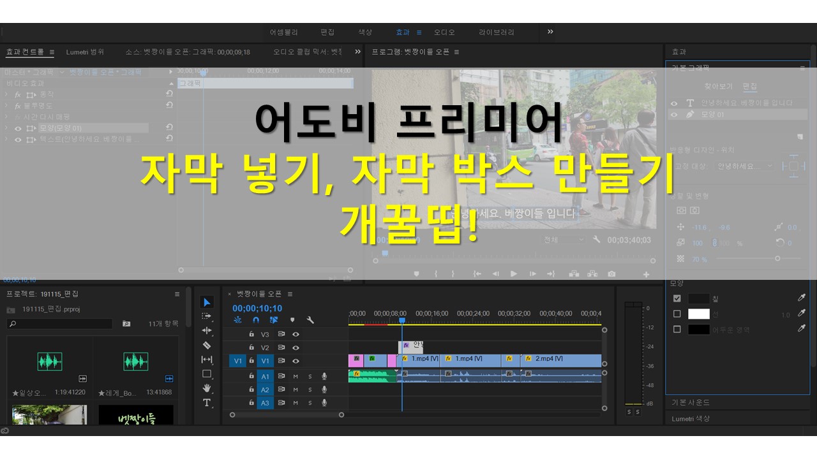This screenshot has width=817, height=459.
Task: Expand 기본 사운드 panel
Action: coord(691,402)
